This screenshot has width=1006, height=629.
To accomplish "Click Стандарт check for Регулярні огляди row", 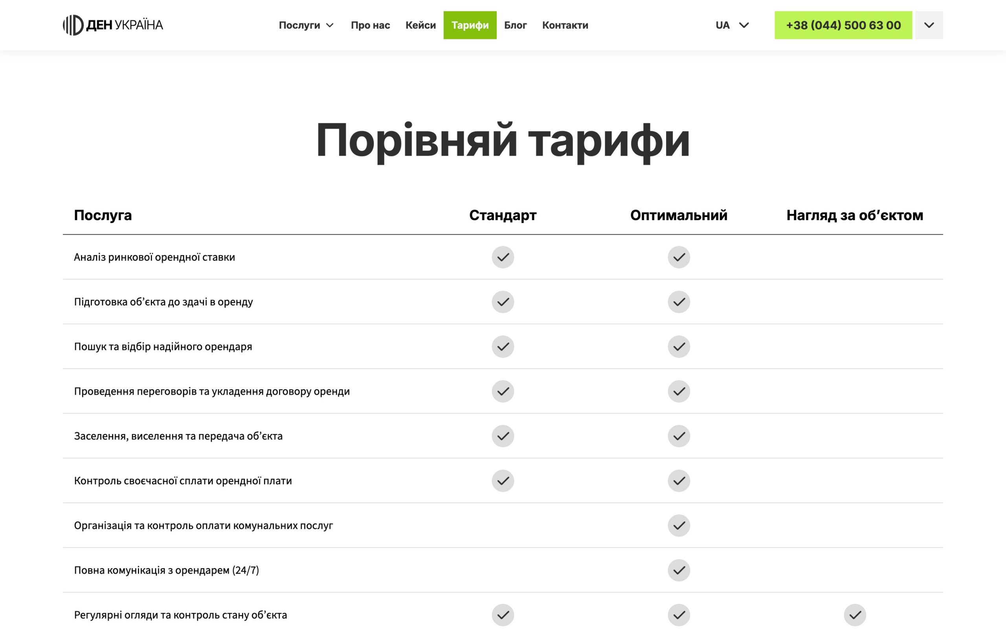I will 503,615.
